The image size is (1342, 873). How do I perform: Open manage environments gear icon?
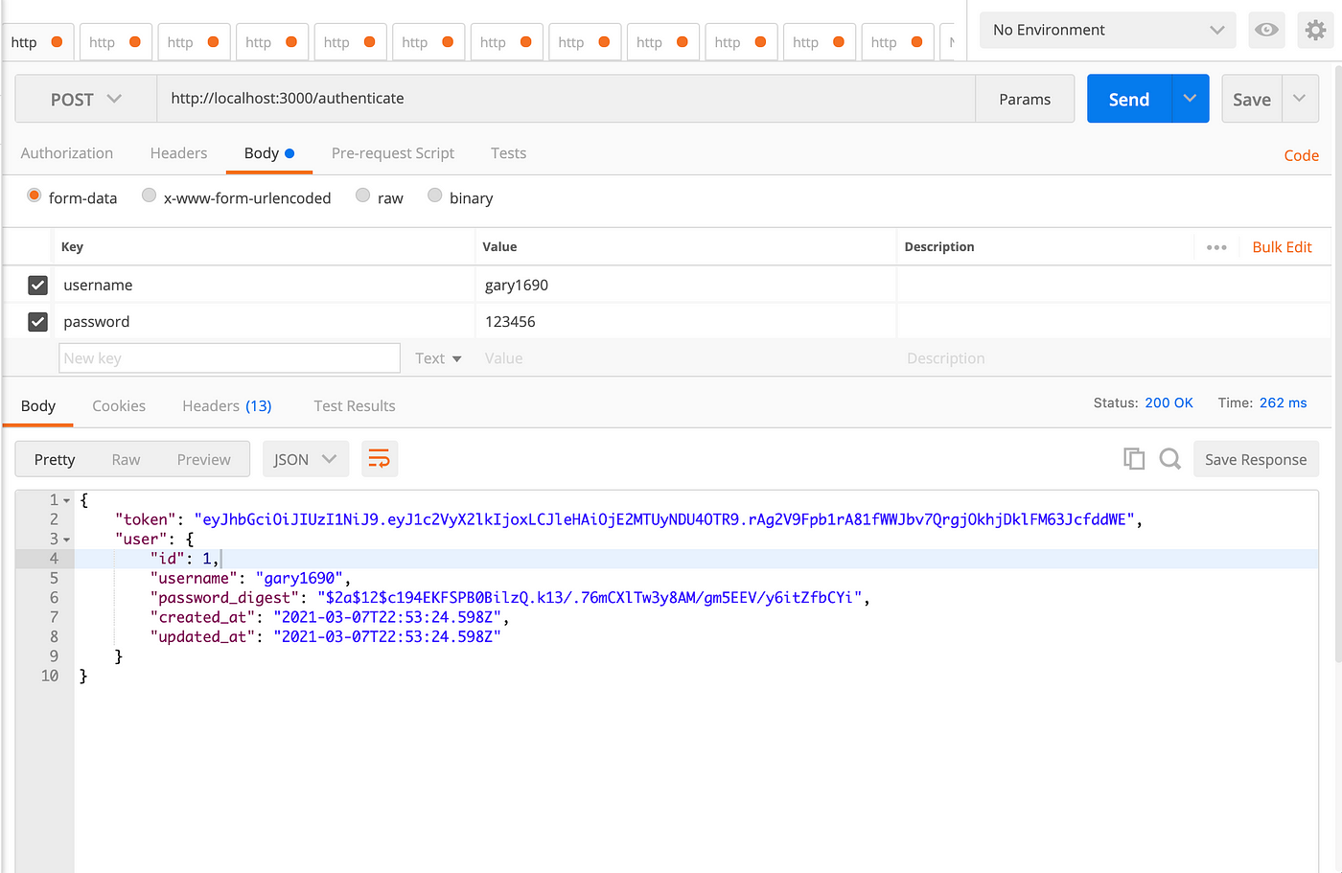[1315, 30]
